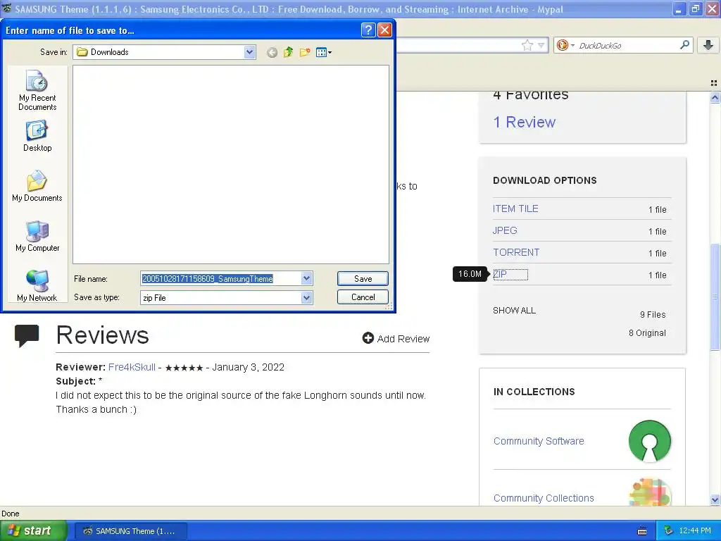Click the Save button
Viewport: 721px width, 541px height.
(363, 279)
